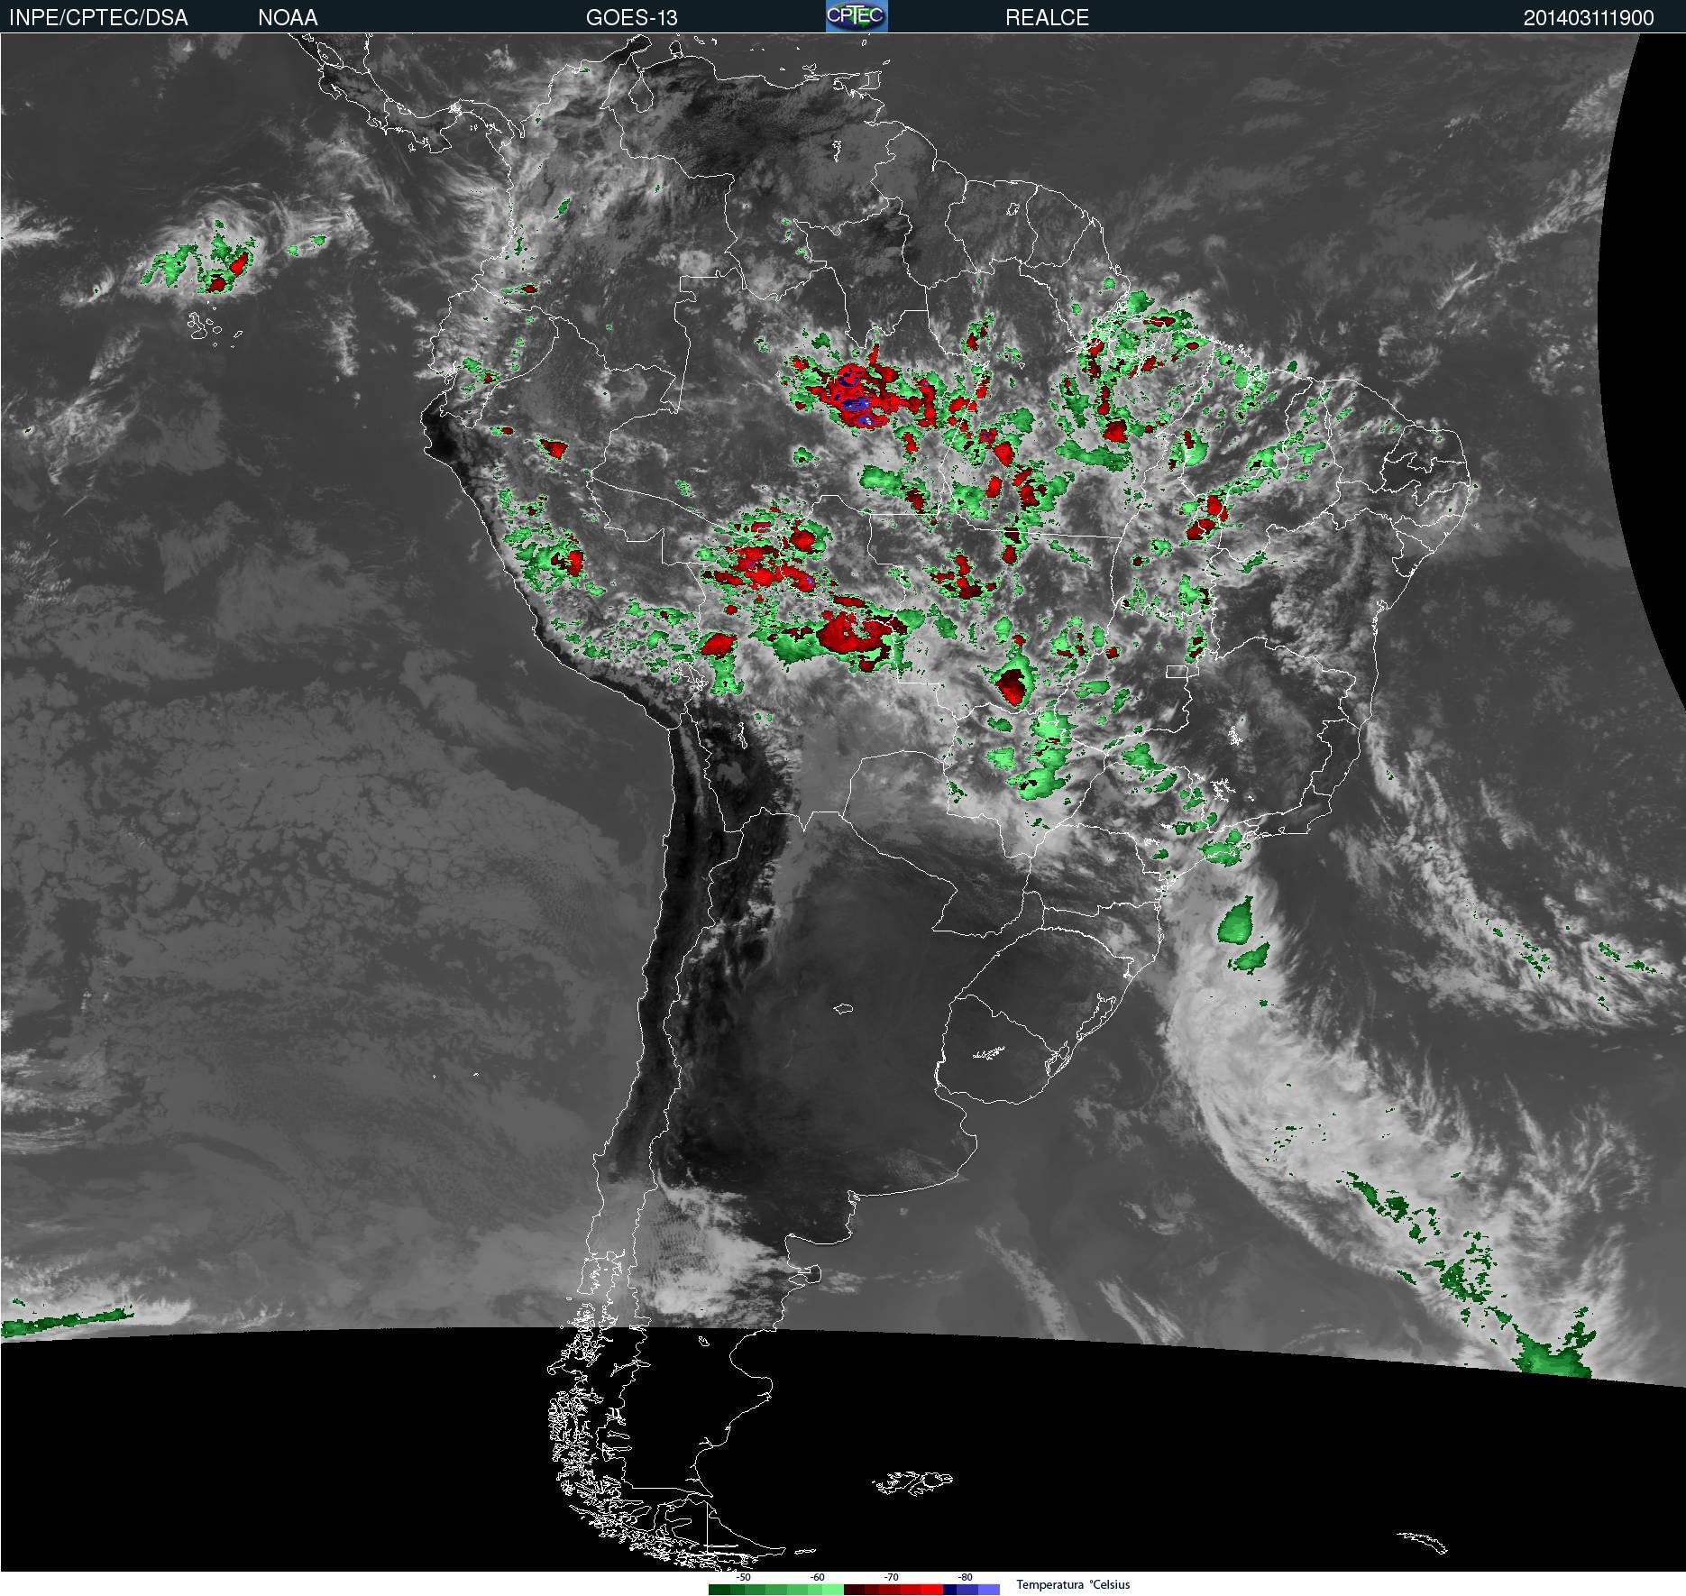Click the -60 label on the temperature scale
Viewport: 1686px width, 1596px height.
click(817, 1577)
